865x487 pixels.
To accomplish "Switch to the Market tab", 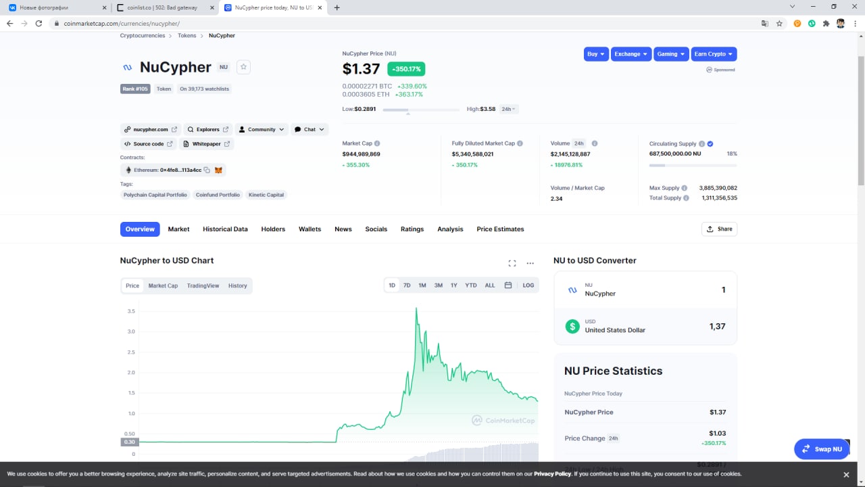I will (x=178, y=229).
